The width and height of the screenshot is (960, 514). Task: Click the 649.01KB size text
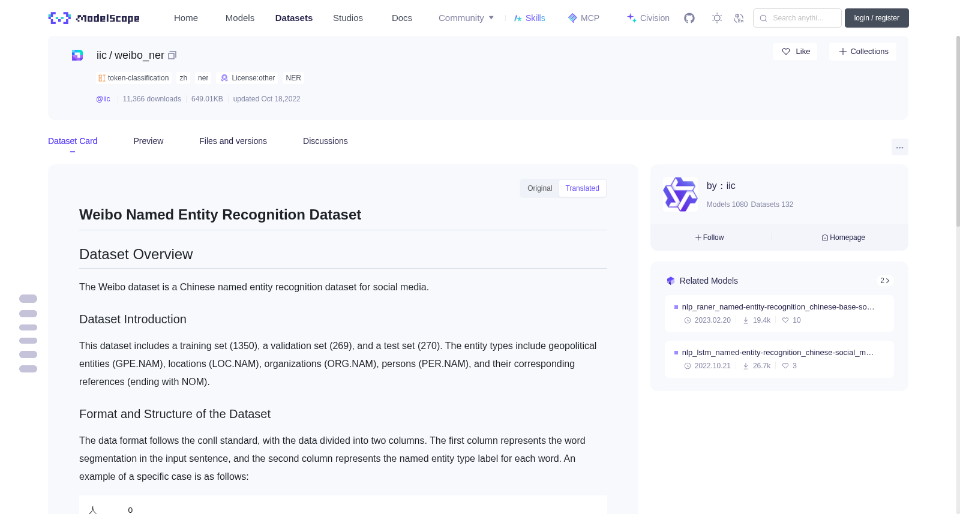(x=207, y=99)
